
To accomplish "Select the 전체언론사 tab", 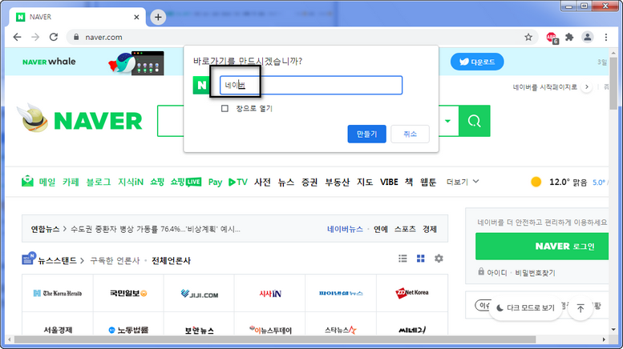I will click(172, 261).
